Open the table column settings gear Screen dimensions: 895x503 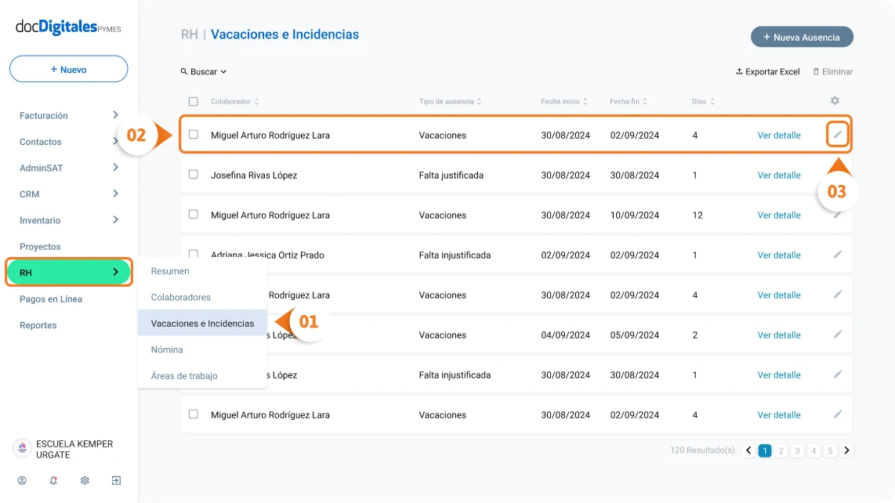(x=835, y=101)
